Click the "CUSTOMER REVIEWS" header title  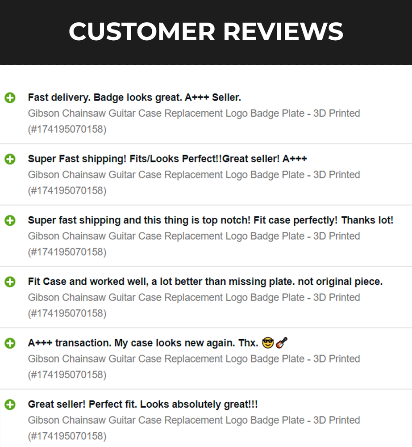coord(206,31)
